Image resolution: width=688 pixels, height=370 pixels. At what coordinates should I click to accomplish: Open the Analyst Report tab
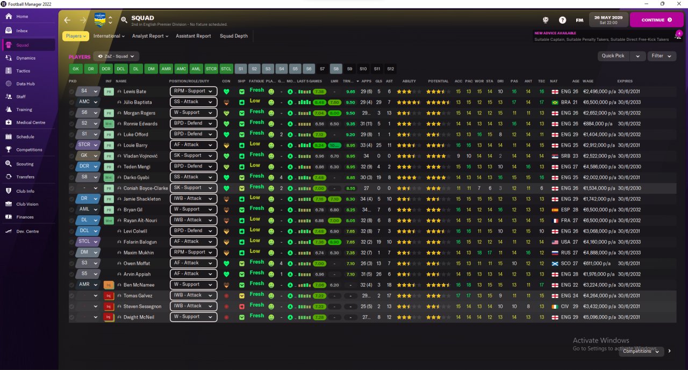coord(150,36)
